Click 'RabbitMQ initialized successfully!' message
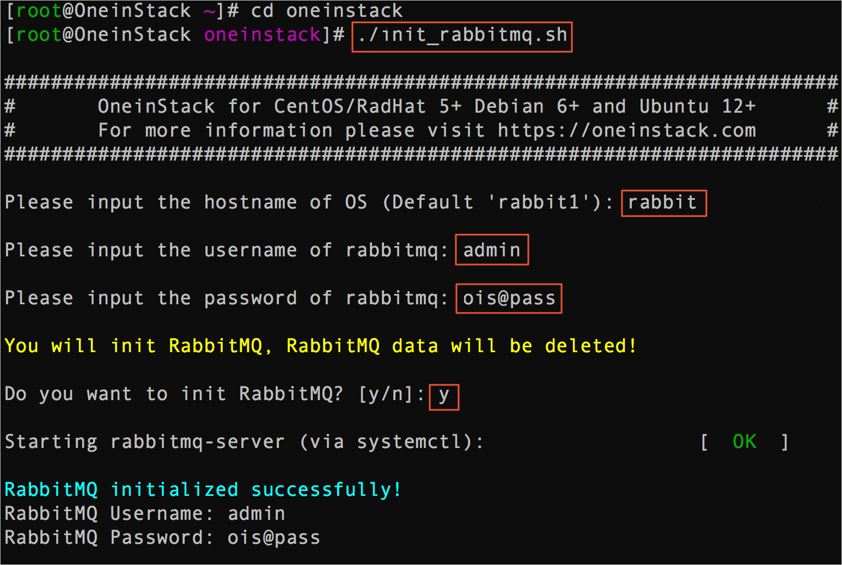 point(203,489)
